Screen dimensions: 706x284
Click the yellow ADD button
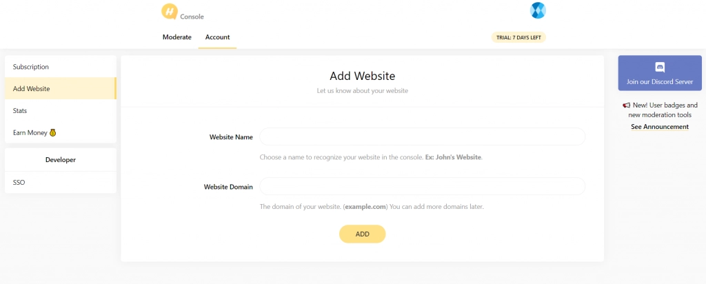coord(363,234)
